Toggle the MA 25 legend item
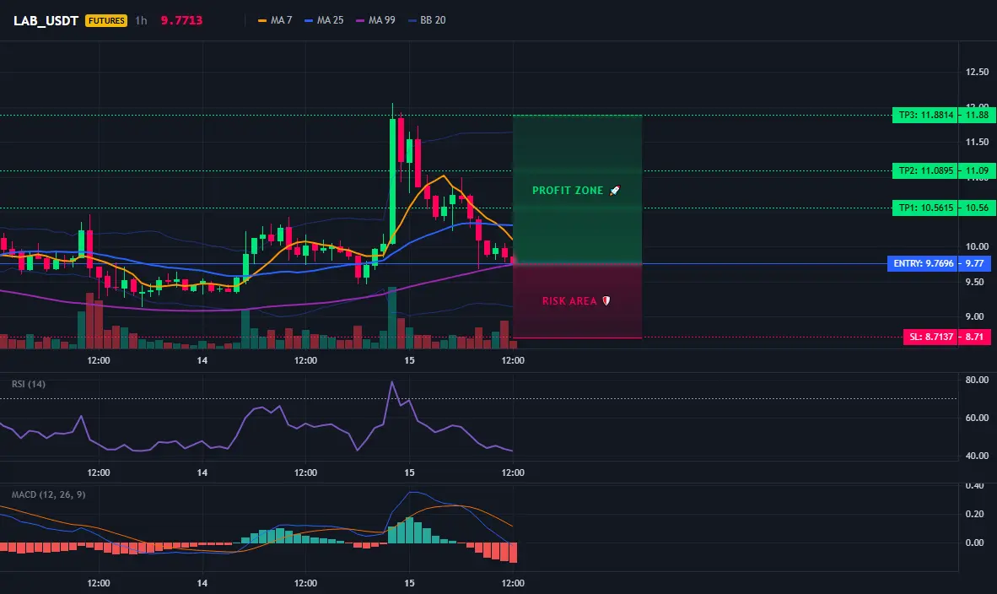 [x=324, y=20]
